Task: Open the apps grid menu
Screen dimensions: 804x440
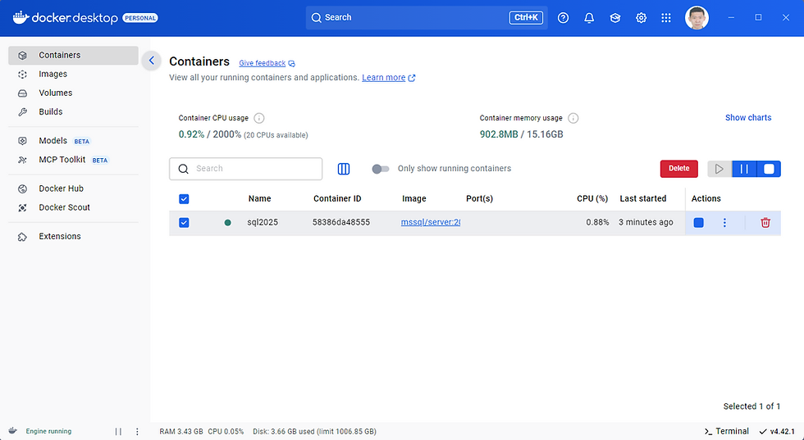Action: (666, 18)
